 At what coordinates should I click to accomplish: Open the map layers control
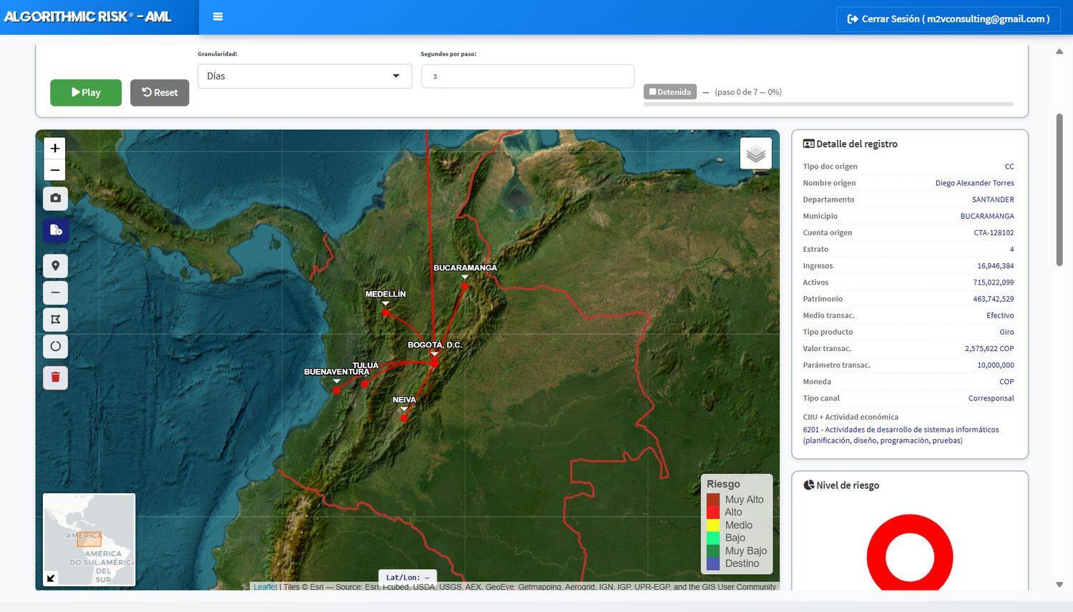pyautogui.click(x=756, y=153)
